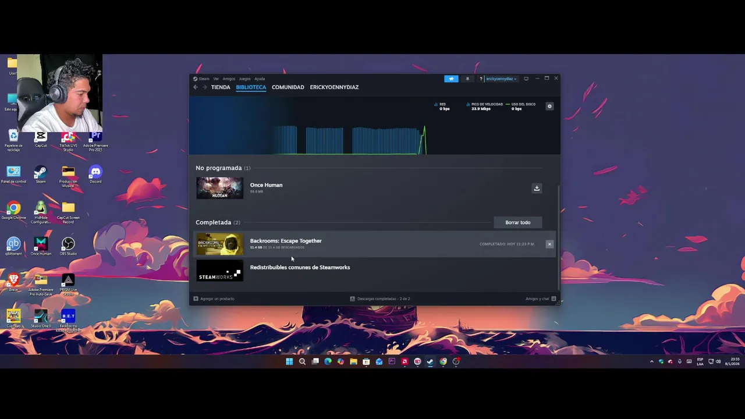Open Discord desktop shortcut

pyautogui.click(x=95, y=174)
